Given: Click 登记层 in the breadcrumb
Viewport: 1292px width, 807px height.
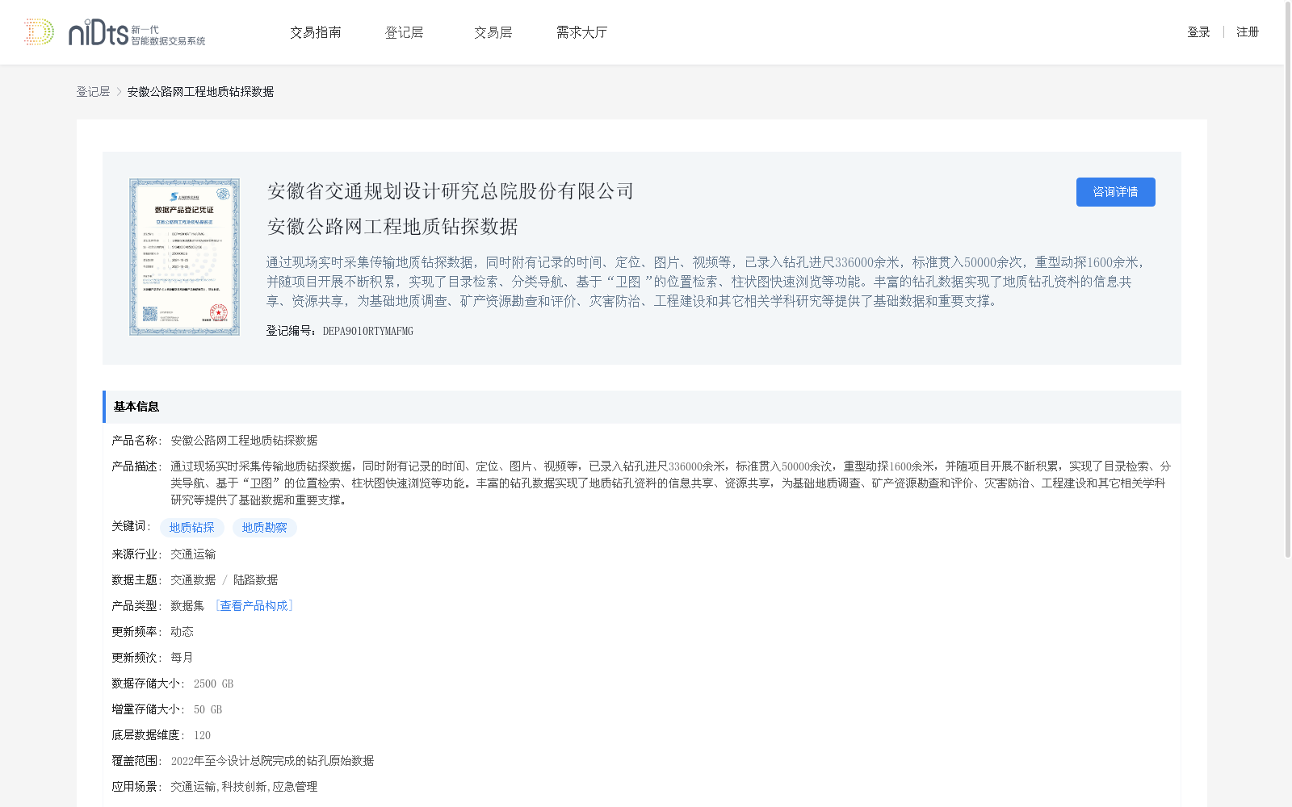Looking at the screenshot, I should (93, 92).
